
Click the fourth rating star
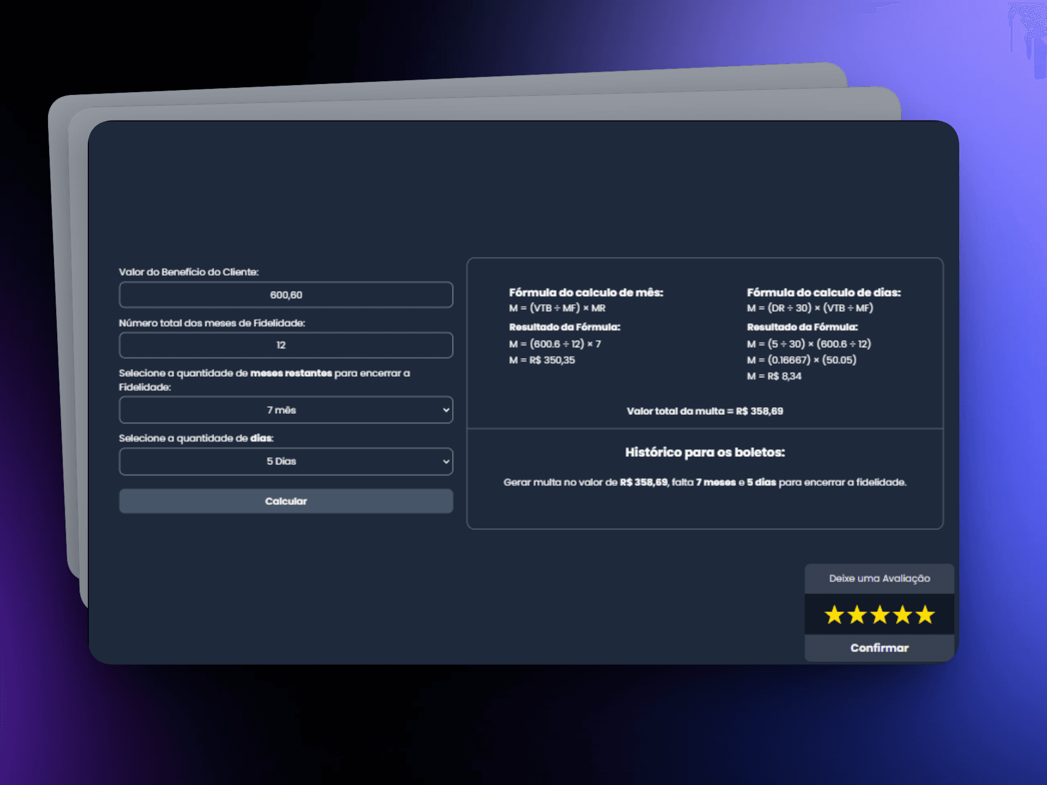[902, 615]
